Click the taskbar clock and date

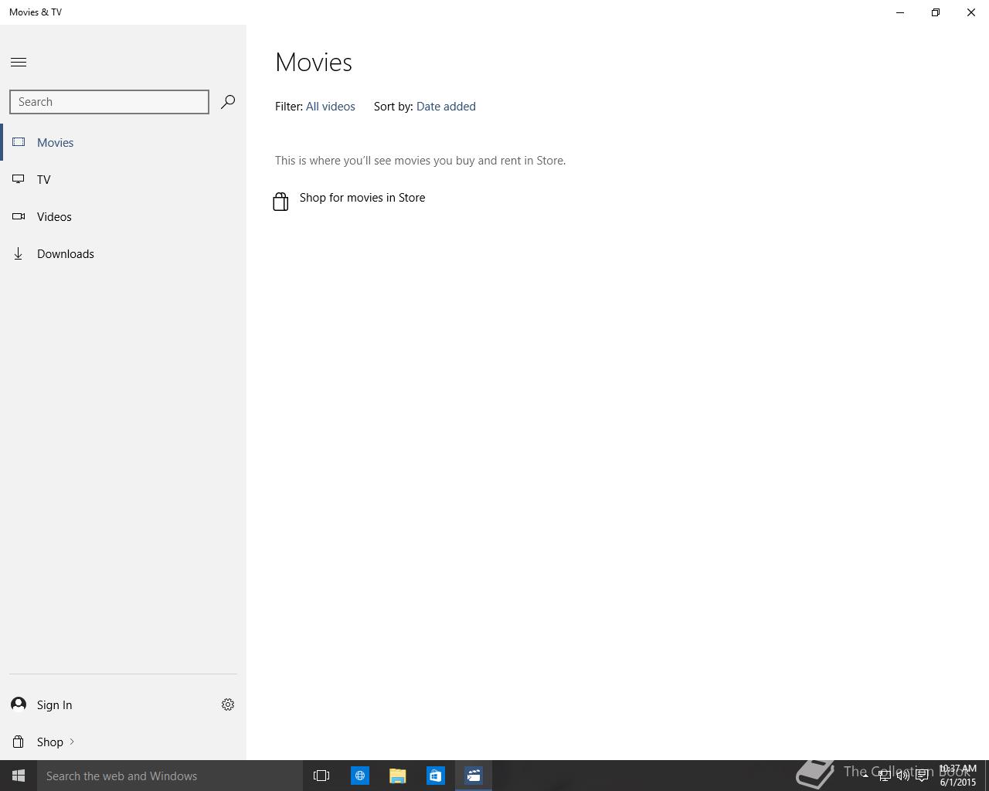pos(958,776)
